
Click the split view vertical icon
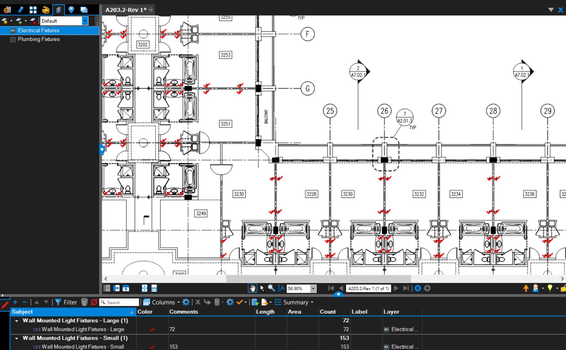point(117,288)
